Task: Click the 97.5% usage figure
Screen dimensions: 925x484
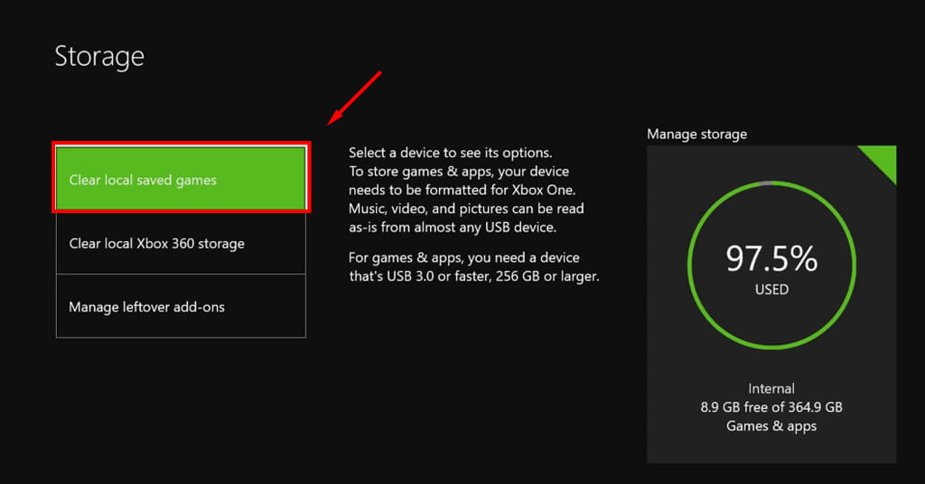Action: tap(771, 259)
